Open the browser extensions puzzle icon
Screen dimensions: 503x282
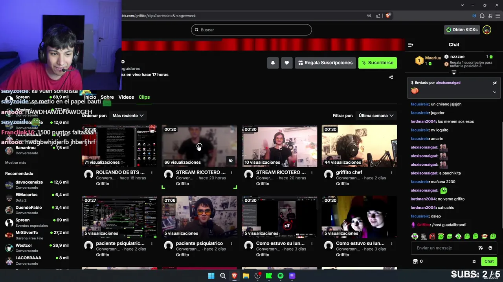point(482,16)
